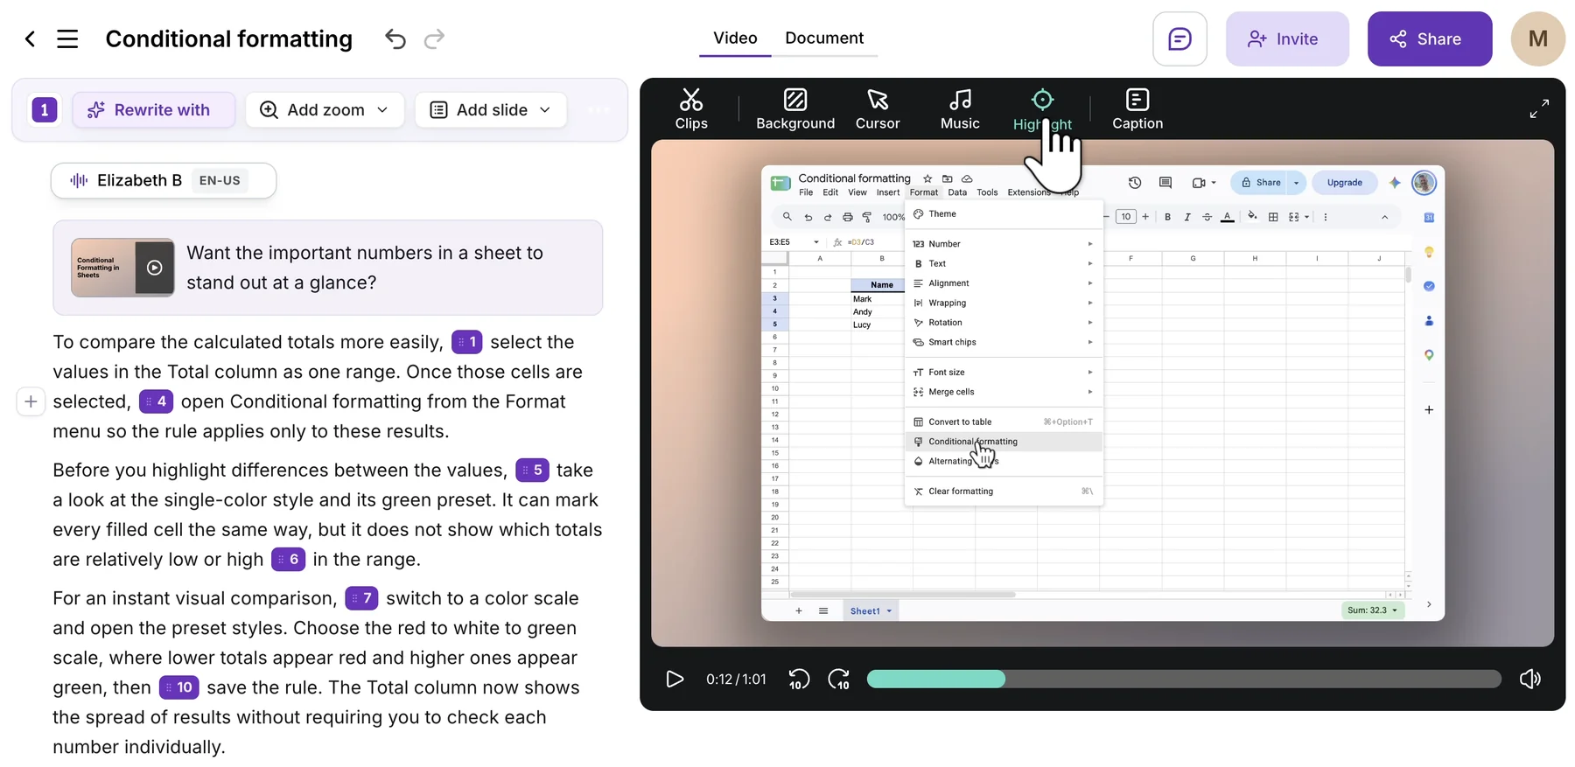Open the Caption tool
The height and width of the screenshot is (767, 1575).
coord(1137,109)
